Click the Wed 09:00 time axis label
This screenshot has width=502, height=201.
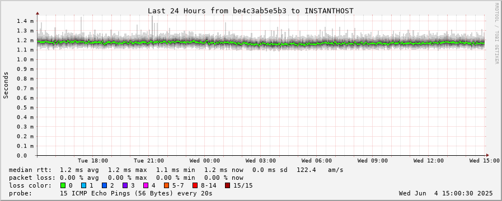(x=373, y=160)
